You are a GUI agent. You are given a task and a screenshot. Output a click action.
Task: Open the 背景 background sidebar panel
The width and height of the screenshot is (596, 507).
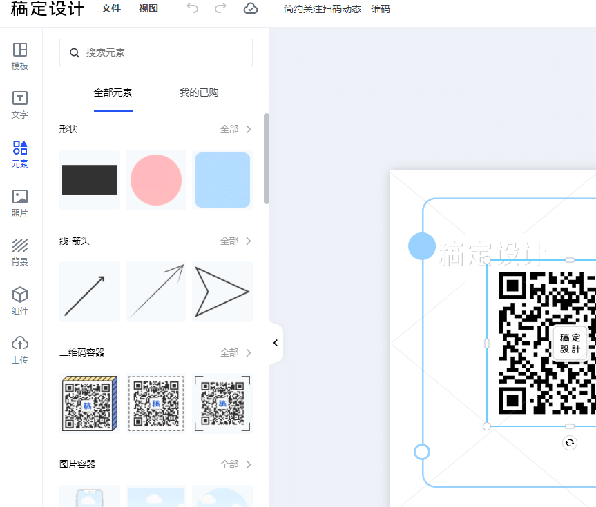pos(20,252)
